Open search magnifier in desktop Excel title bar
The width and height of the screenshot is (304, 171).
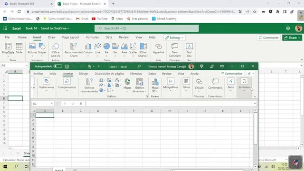(x=139, y=66)
